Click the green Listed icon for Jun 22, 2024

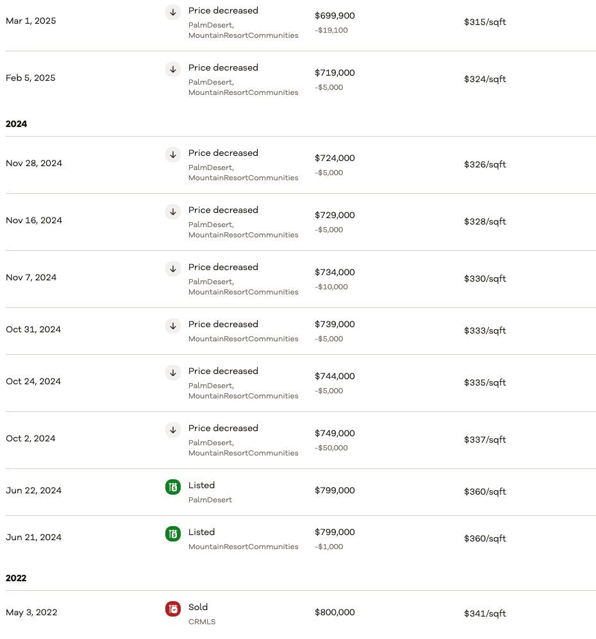click(x=173, y=487)
